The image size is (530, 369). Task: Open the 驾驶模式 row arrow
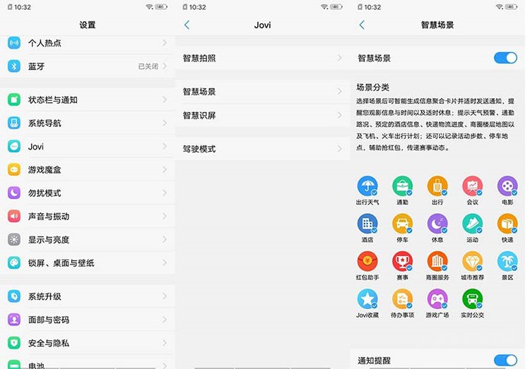coord(340,149)
